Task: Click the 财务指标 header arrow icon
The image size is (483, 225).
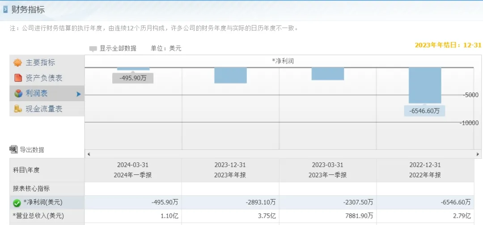Action: pyautogui.click(x=5, y=9)
